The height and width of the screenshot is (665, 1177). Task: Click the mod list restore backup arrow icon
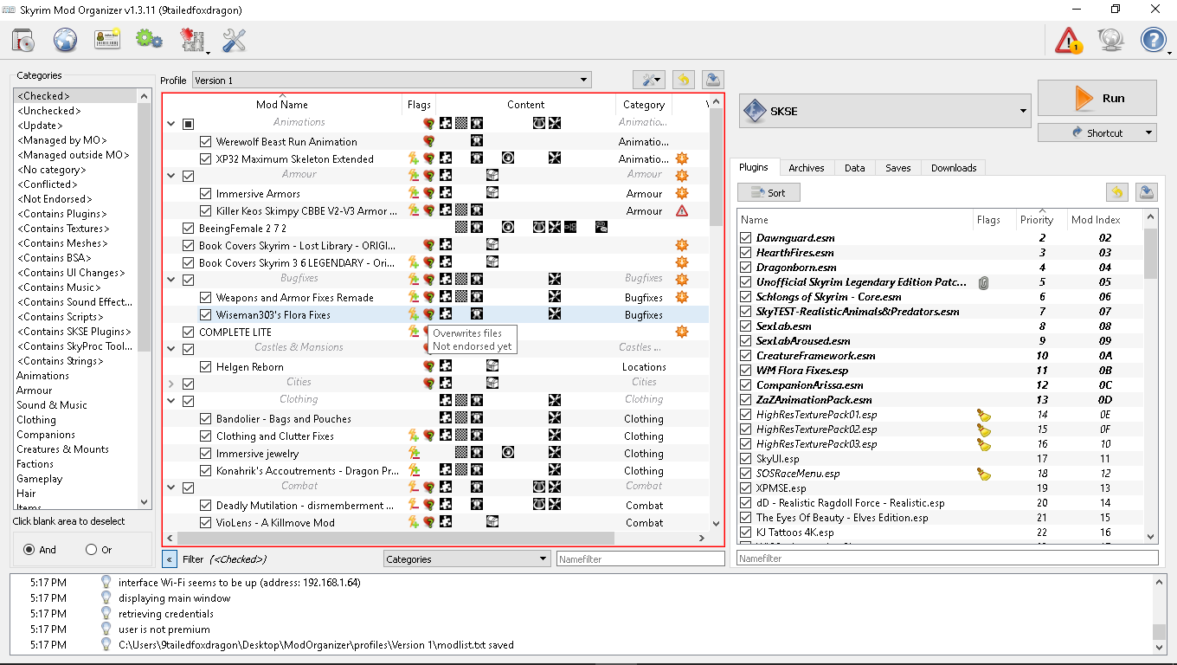(x=684, y=80)
